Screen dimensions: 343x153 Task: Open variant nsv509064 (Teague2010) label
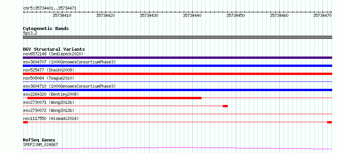pos(49,78)
